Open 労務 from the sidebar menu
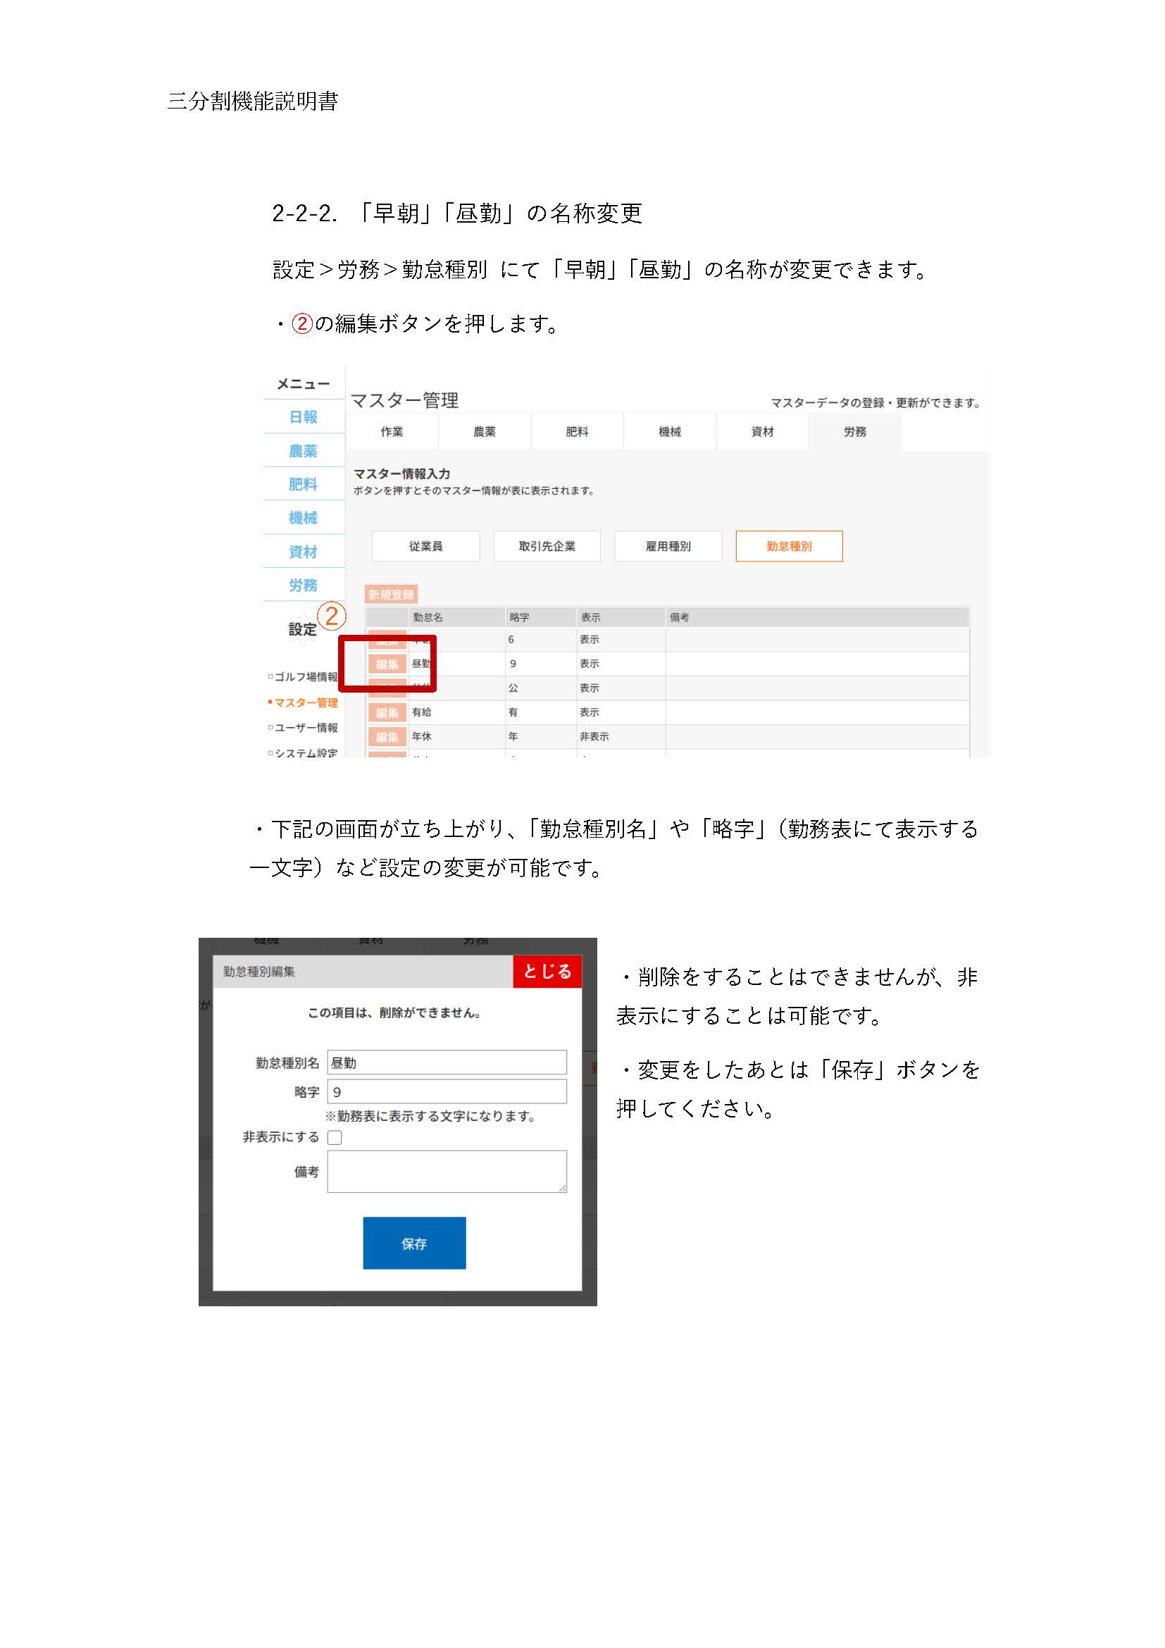 point(303,586)
